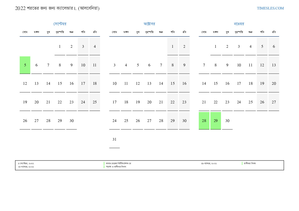Click the সেপ্টেম্বর month heading
Viewport: 299px width, 211px height.
60,24
